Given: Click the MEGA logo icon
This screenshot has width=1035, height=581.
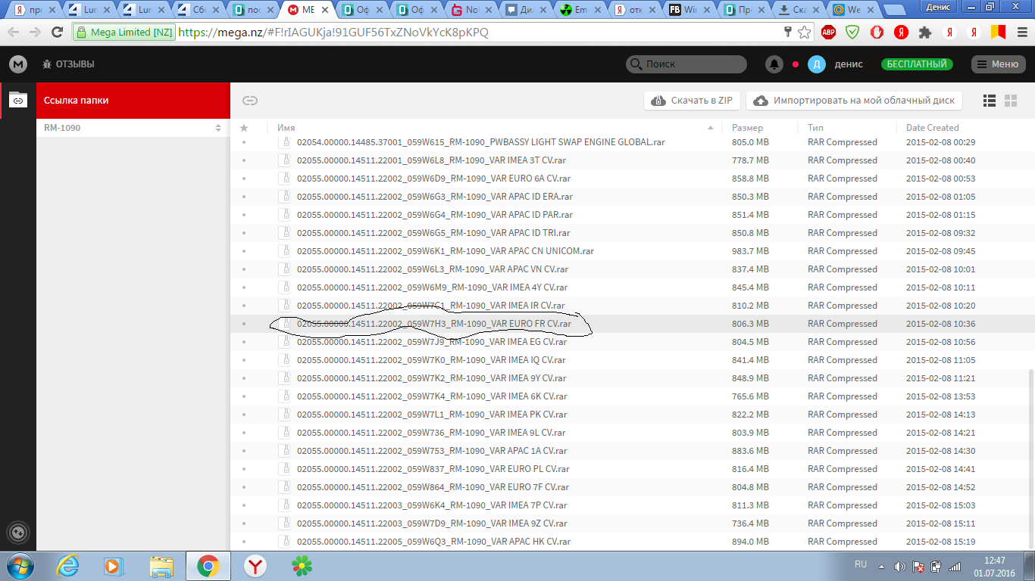Looking at the screenshot, I should click(x=17, y=64).
